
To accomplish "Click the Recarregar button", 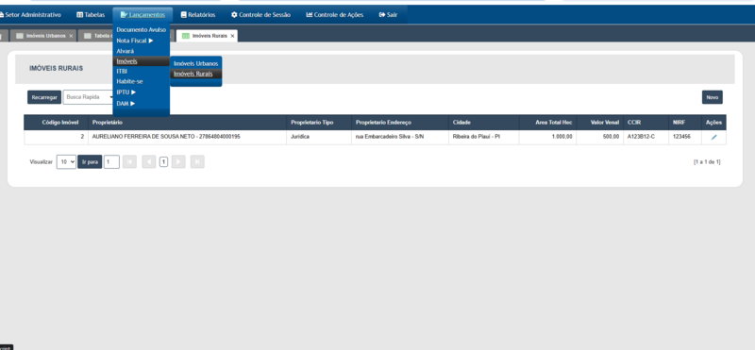I will click(44, 97).
